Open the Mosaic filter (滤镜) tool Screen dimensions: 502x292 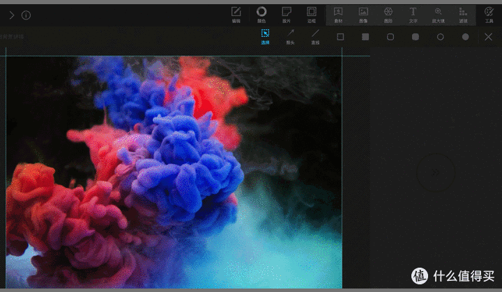(463, 15)
